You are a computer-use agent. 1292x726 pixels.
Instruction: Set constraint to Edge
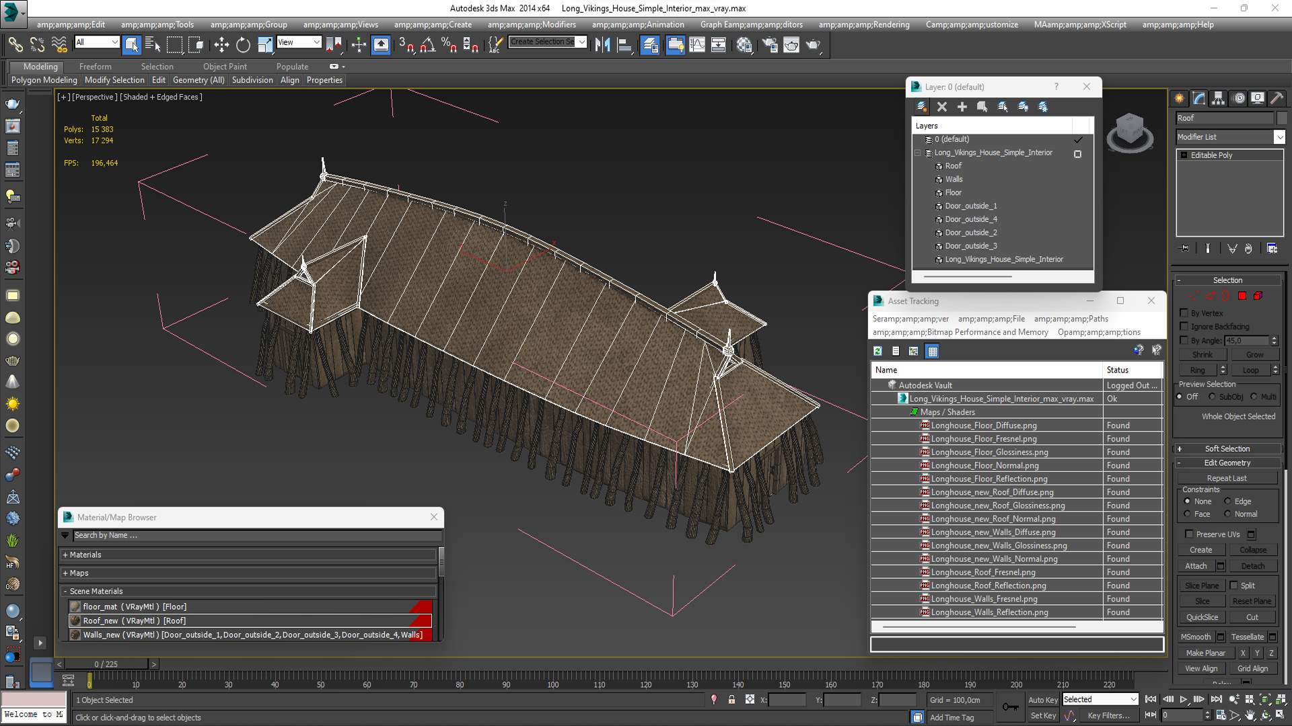1227,501
